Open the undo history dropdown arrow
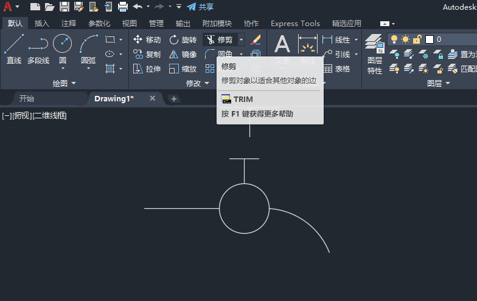 148,6
